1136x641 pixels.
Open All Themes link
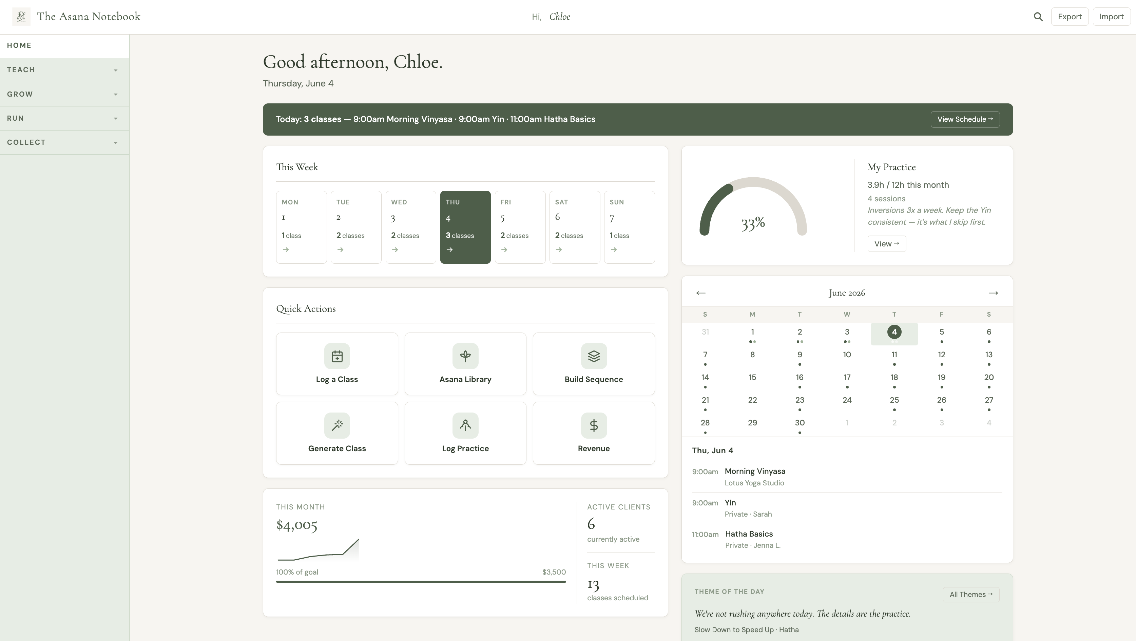click(970, 595)
